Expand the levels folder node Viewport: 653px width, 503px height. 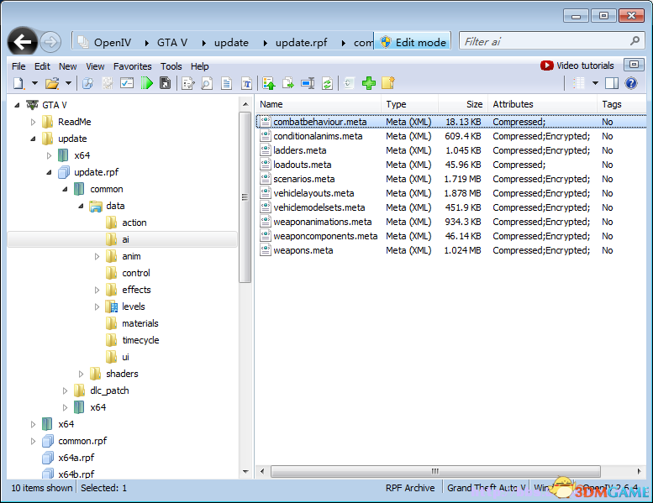tap(97, 307)
